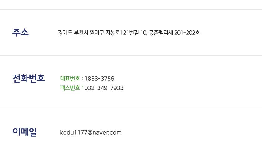
Task: Click the green 대표번호 label
Action: tap(70, 78)
